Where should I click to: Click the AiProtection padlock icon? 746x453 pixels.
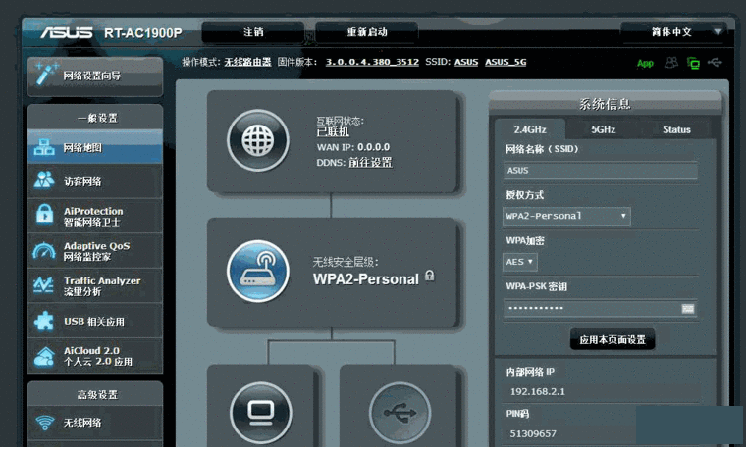[45, 215]
